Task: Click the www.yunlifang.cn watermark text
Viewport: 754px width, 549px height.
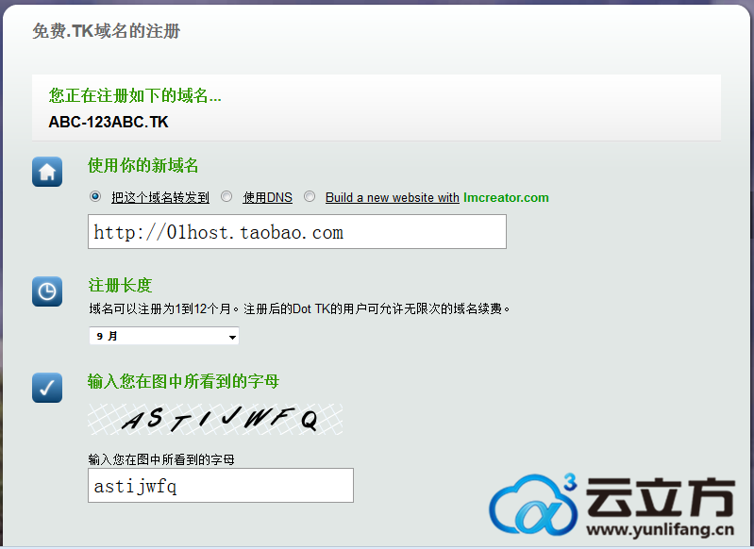Action: tap(661, 530)
